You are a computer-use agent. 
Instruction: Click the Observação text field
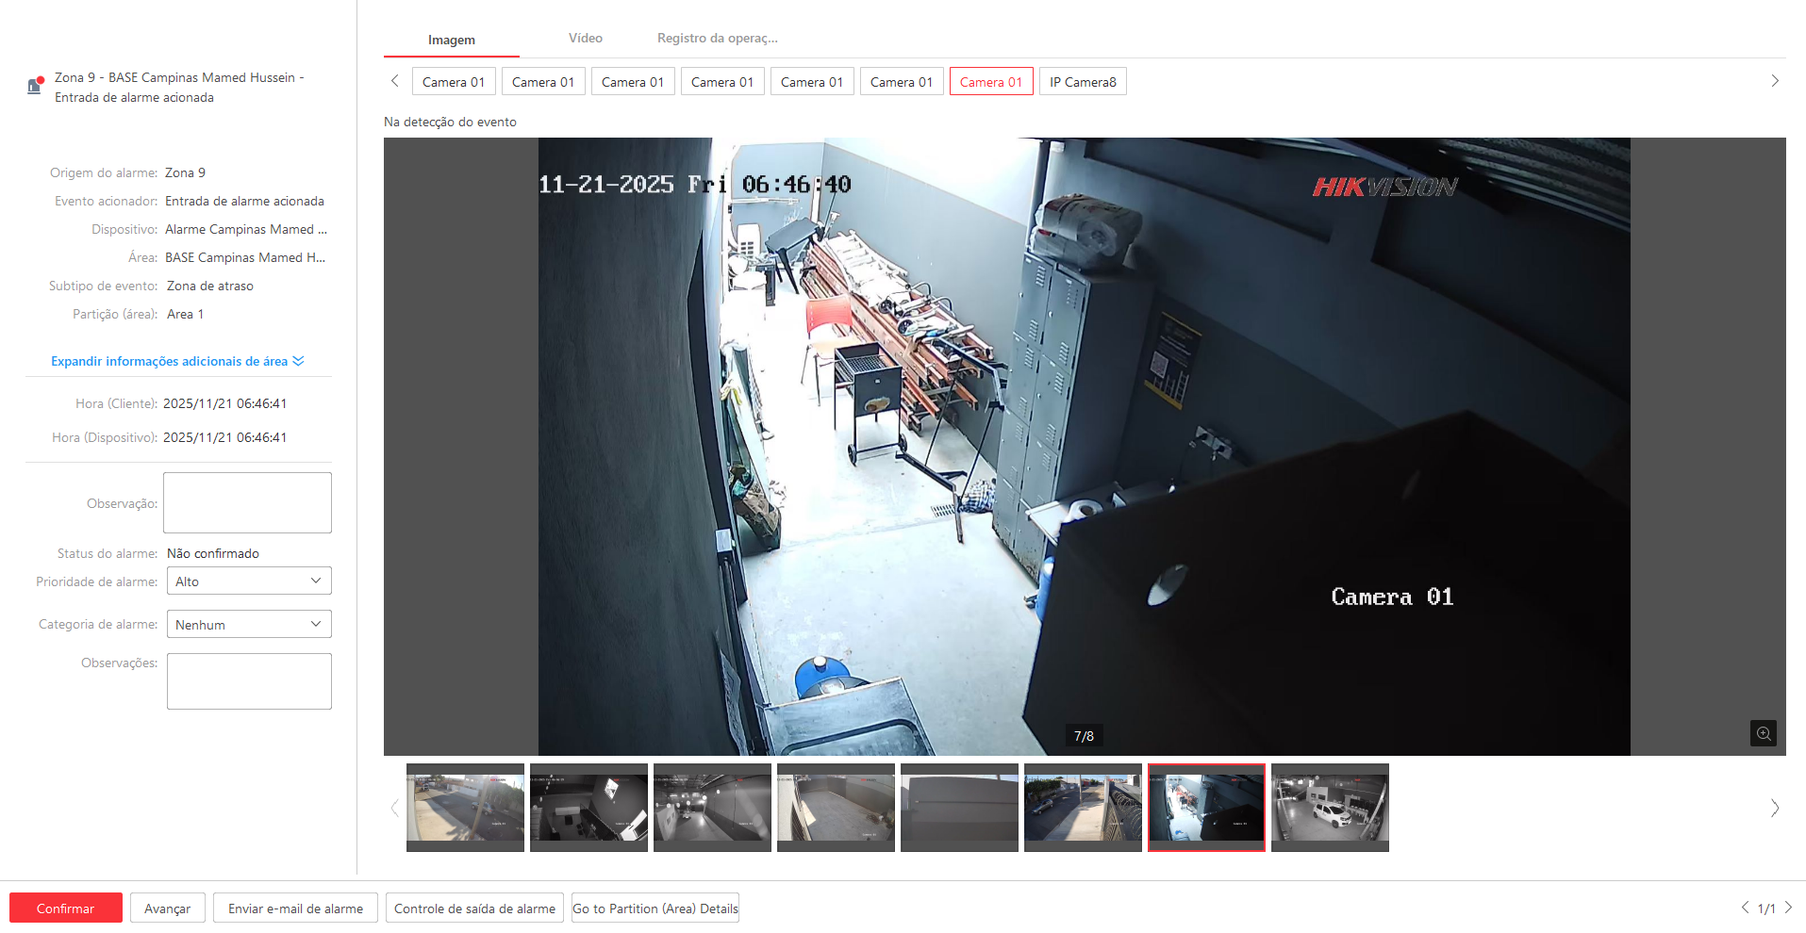tap(247, 502)
